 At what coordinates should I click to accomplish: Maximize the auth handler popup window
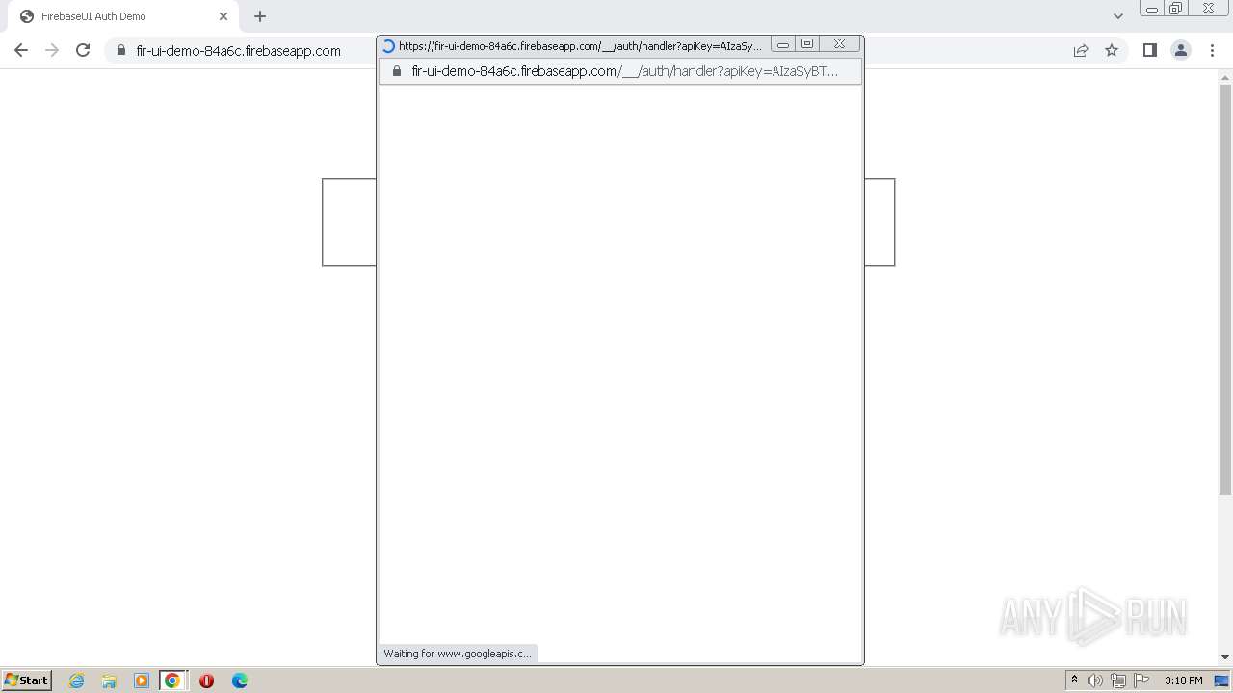coord(807,44)
